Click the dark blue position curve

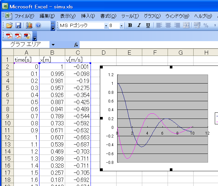[142, 147]
